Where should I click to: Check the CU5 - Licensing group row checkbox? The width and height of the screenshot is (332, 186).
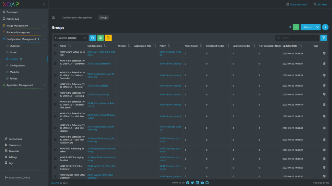point(55,94)
